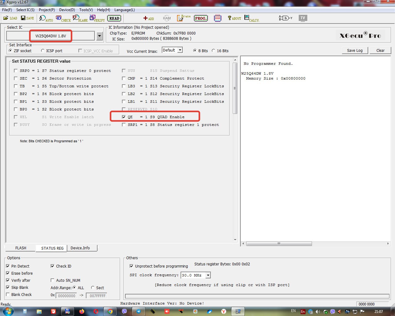395x316 pixels.
Task: Click the log panel horizontal scrollbar thumb
Action: [x=279, y=243]
